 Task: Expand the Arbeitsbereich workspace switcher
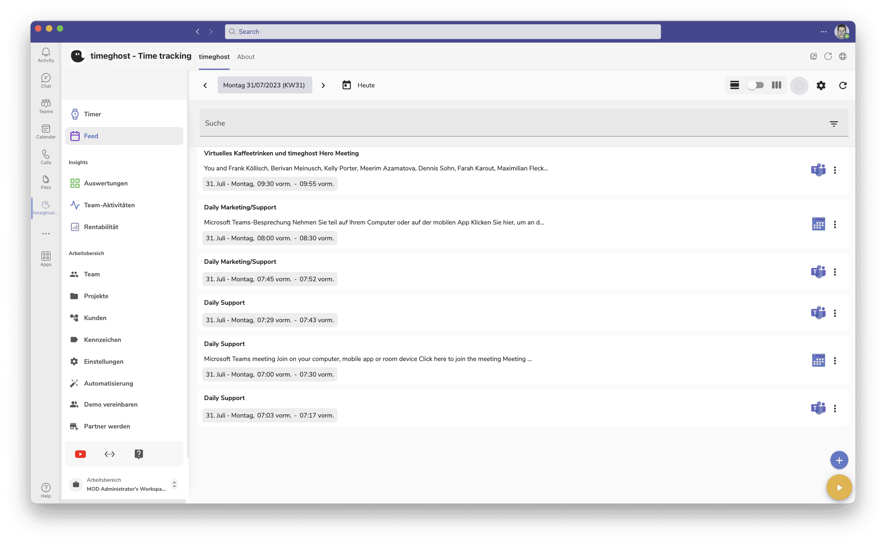(x=174, y=484)
